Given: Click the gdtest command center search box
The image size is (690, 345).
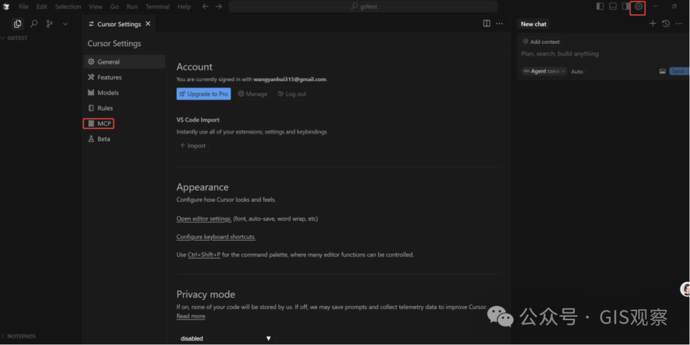Looking at the screenshot, I should 363,6.
